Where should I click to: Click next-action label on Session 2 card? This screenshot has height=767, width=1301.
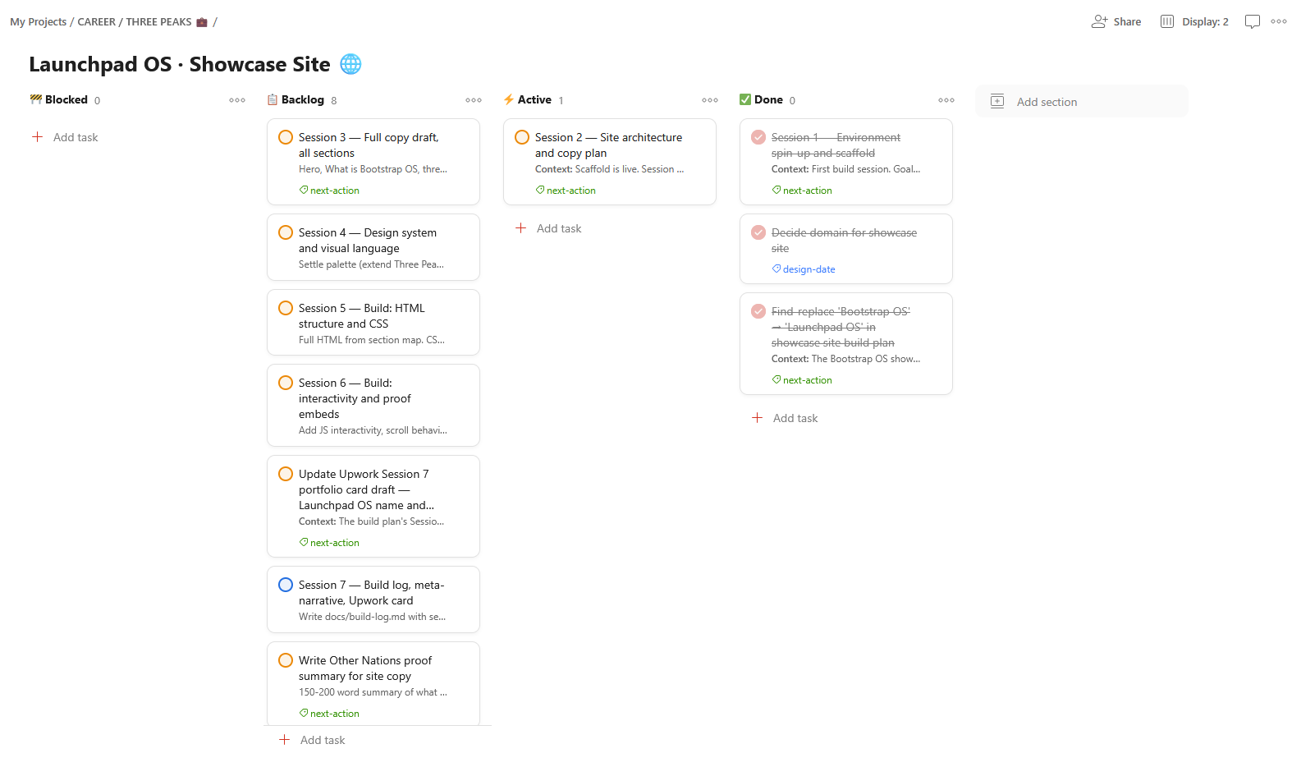pyautogui.click(x=566, y=191)
